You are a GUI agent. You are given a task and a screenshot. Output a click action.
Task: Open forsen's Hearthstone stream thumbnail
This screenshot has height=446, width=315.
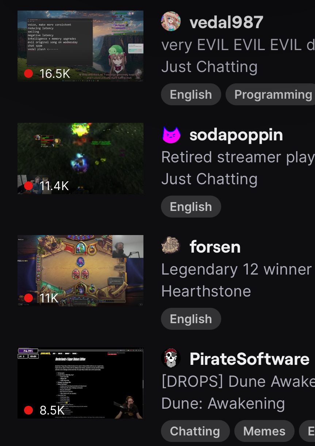coord(80,271)
